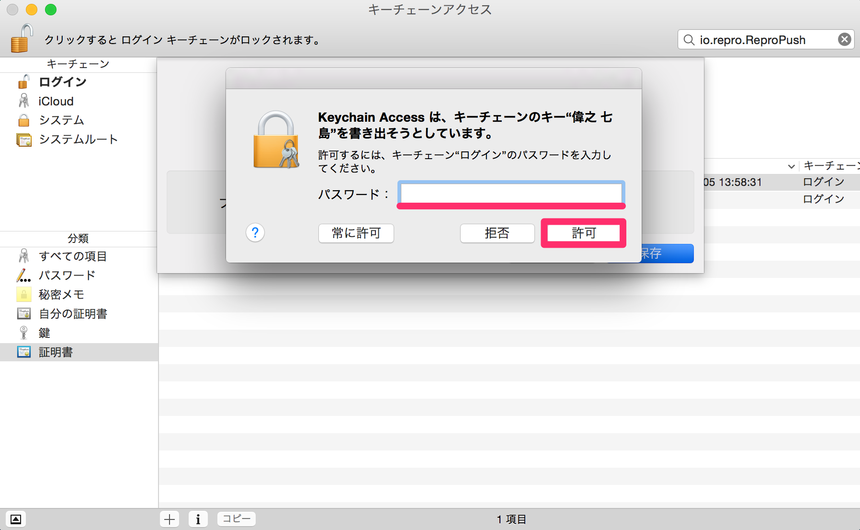Click the large padlock with keys dialog icon
The height and width of the screenshot is (530, 860).
point(276,139)
